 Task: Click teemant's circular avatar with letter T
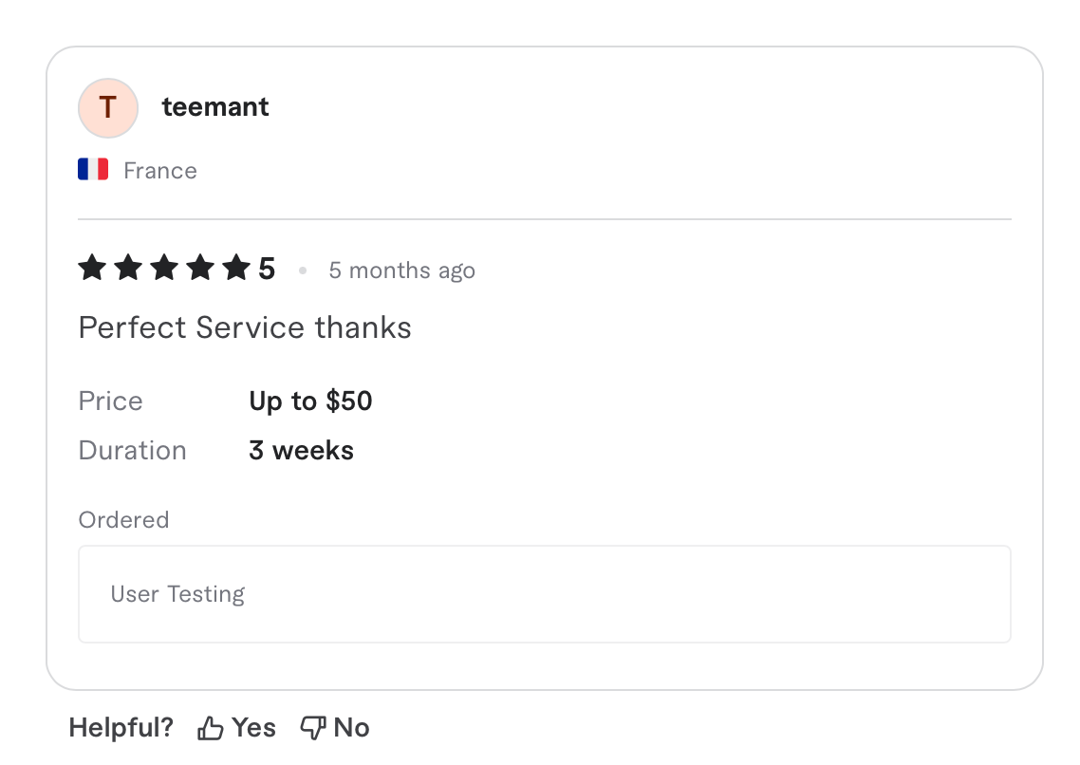(x=107, y=107)
